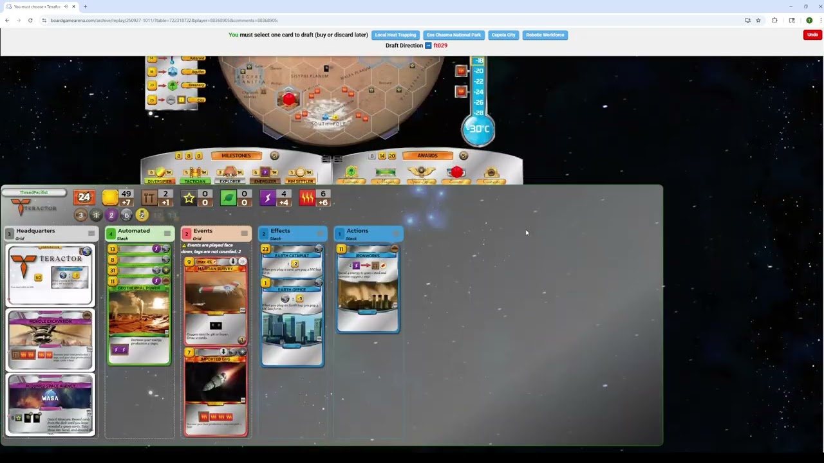Click the terraform rating 24 badge
Viewport: 824px width, 463px height.
84,197
